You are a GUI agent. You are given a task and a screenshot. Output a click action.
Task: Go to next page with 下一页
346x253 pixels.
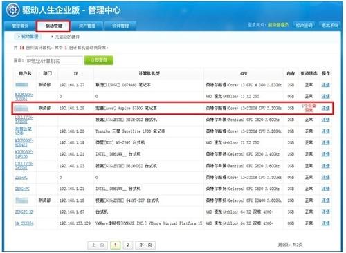145,245
